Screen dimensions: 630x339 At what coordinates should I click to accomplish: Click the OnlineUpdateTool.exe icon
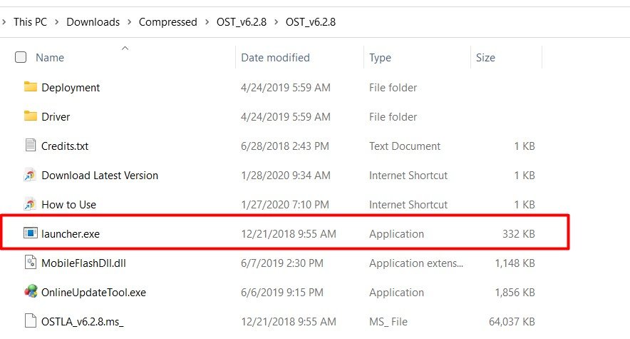pos(31,292)
